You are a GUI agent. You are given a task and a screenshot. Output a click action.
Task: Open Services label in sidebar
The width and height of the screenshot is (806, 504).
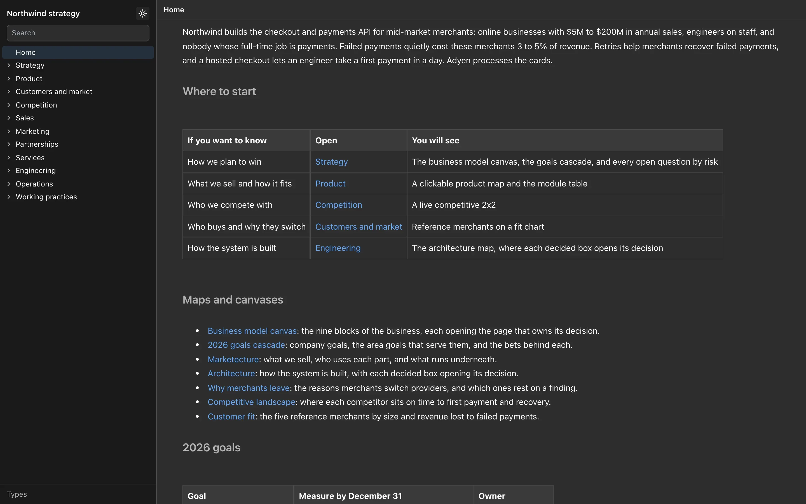(x=30, y=158)
